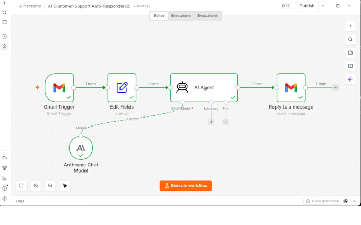Open search from the left sidebar

(4, 13)
